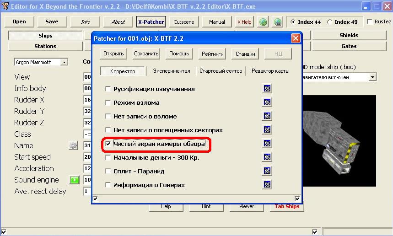Click the icon beside 'Русификация озвучивания'

pyautogui.click(x=268, y=89)
